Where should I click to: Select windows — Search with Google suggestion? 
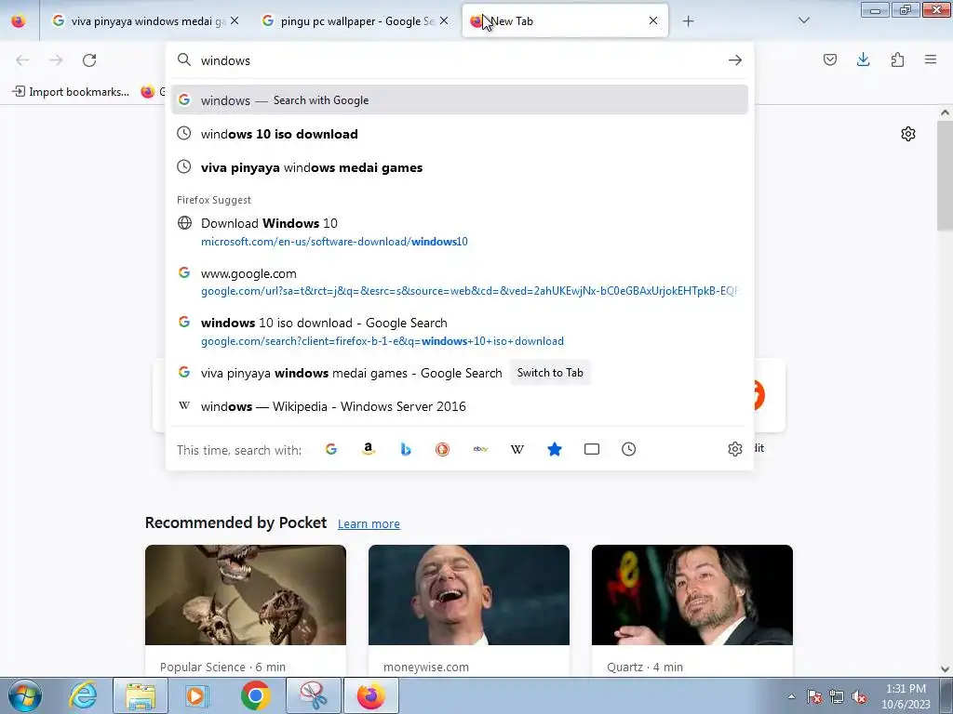459,100
